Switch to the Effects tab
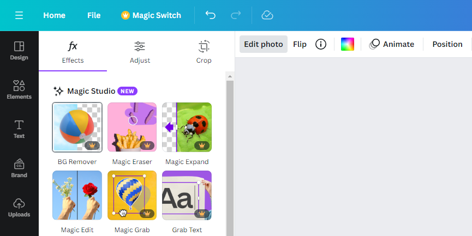 tap(73, 52)
